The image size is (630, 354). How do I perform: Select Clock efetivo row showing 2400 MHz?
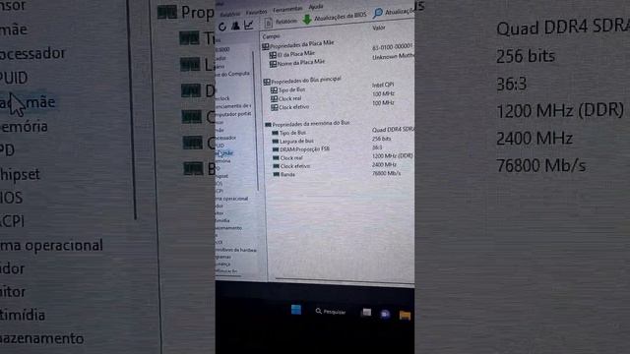291,166
